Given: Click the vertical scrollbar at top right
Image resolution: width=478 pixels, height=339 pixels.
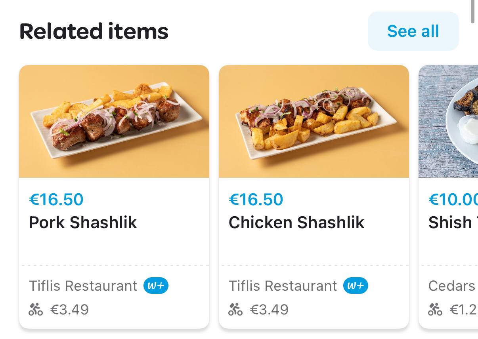Looking at the screenshot, I should 472,11.
